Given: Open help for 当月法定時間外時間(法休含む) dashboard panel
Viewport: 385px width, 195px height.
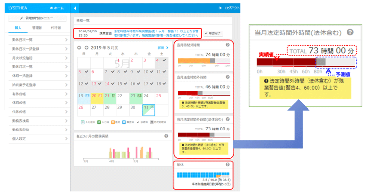Looking at the screenshot, I should point(228,119).
